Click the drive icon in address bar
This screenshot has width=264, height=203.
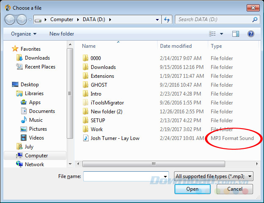[38, 20]
